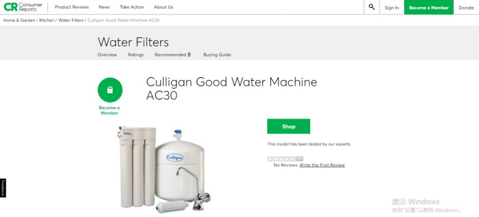Open Product Reviews menu
This screenshot has width=479, height=217.
[72, 7]
